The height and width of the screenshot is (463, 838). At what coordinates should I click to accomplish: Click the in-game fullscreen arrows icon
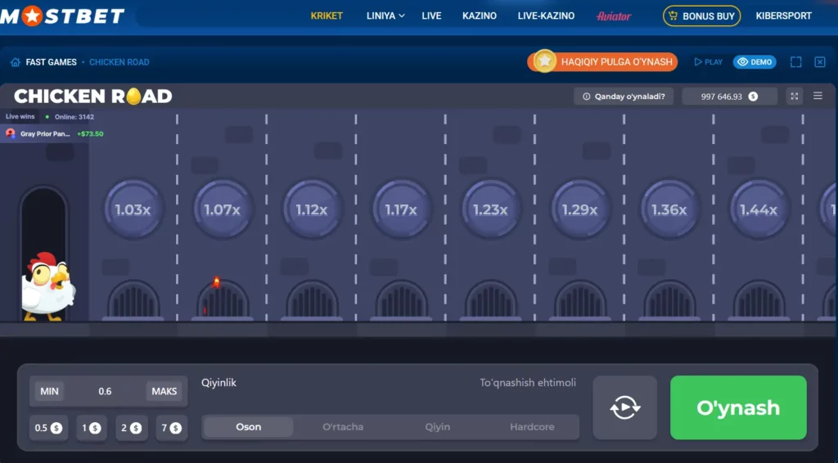tap(794, 97)
